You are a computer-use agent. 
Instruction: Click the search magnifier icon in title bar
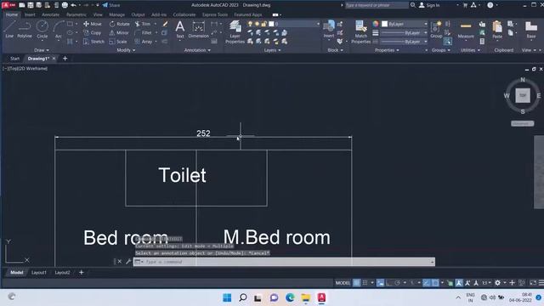pyautogui.click(x=413, y=5)
